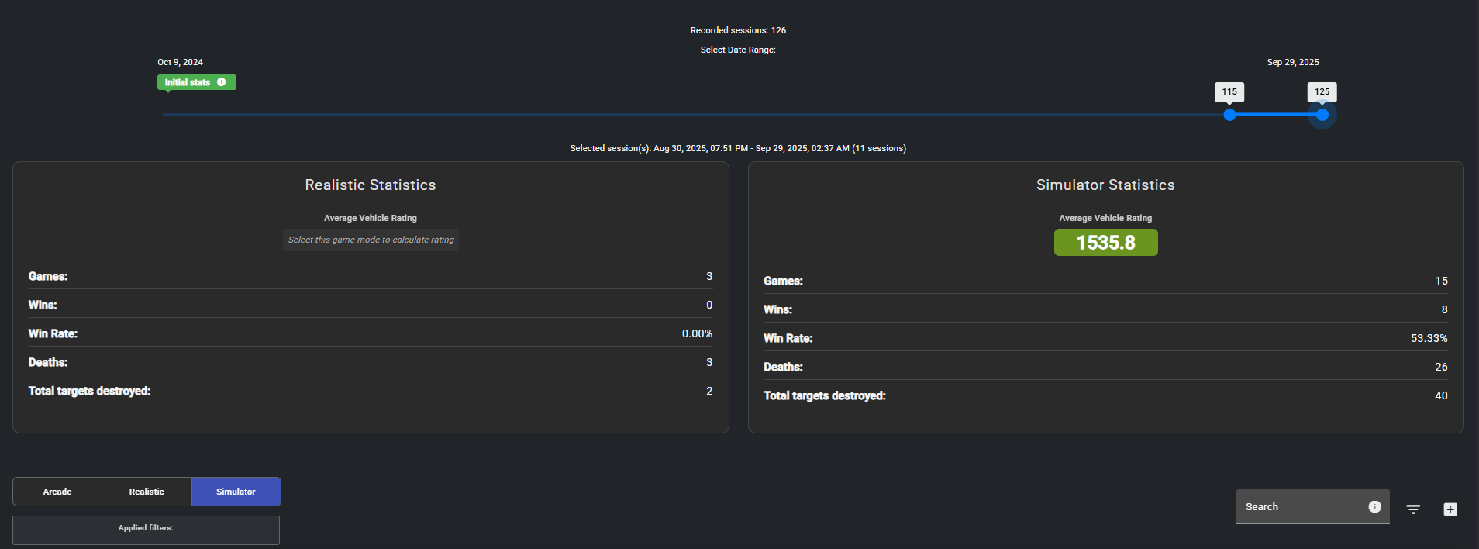This screenshot has width=1479, height=549.
Task: Click the right slider handle at 125
Action: point(1322,115)
